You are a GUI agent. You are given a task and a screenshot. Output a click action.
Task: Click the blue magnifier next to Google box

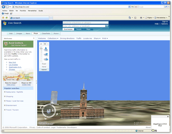click(166, 7)
